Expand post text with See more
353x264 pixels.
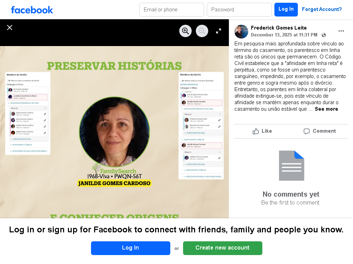pyautogui.click(x=326, y=109)
